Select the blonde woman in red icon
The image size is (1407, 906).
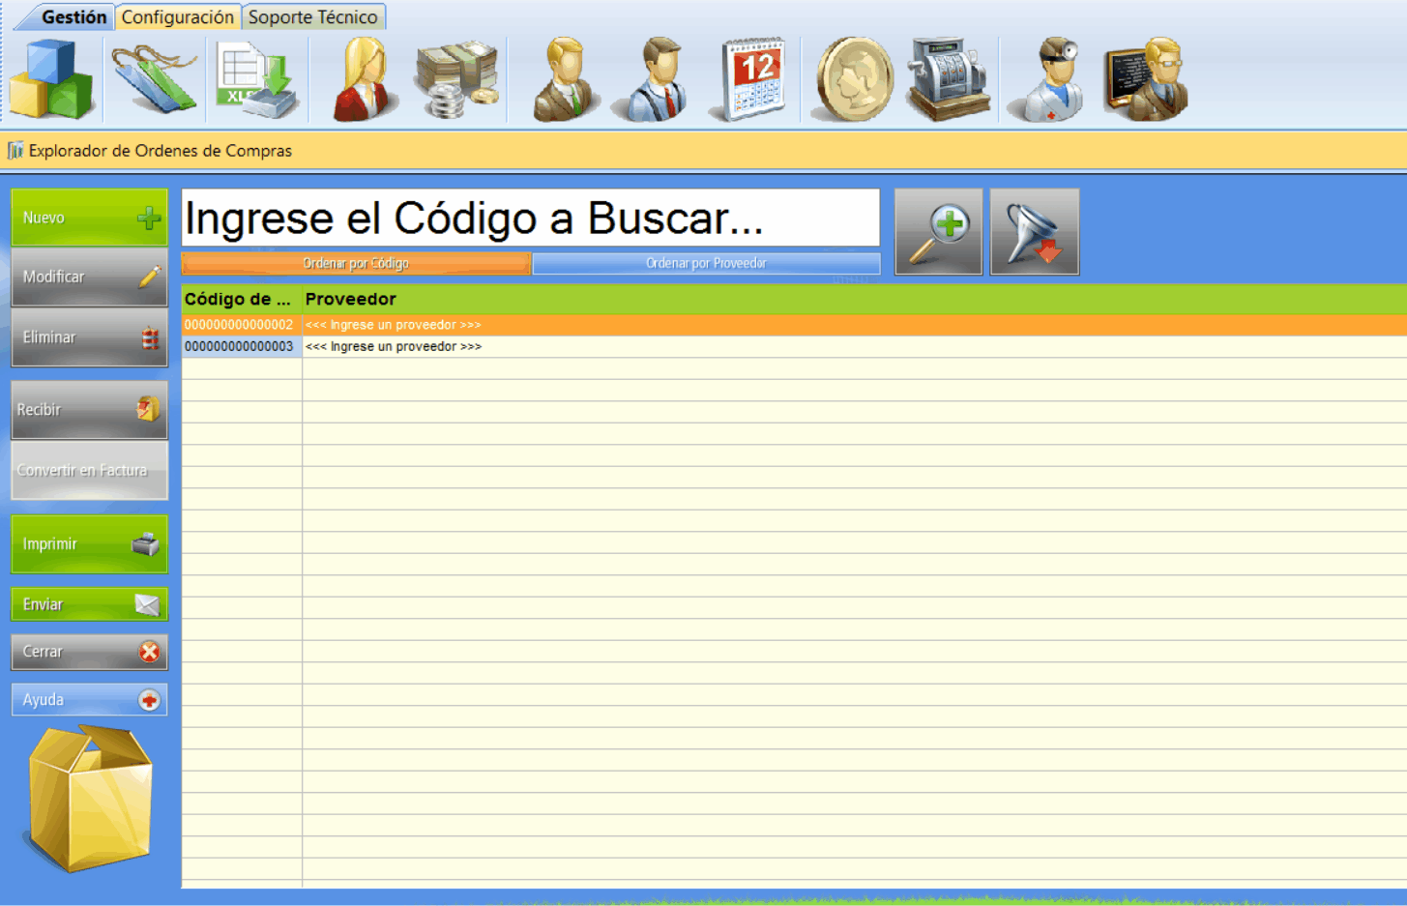pyautogui.click(x=365, y=79)
